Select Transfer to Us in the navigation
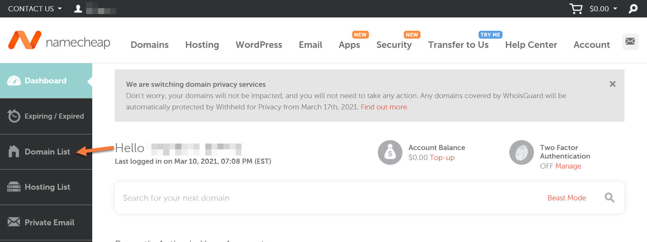The height and width of the screenshot is (242, 647). pos(458,45)
